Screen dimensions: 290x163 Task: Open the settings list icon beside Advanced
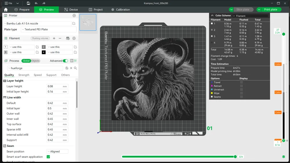pos(72,61)
